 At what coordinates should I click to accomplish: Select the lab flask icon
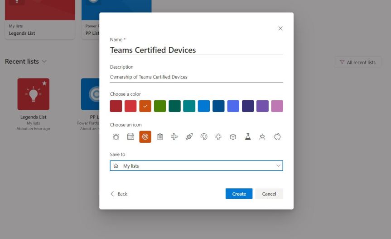point(247,136)
